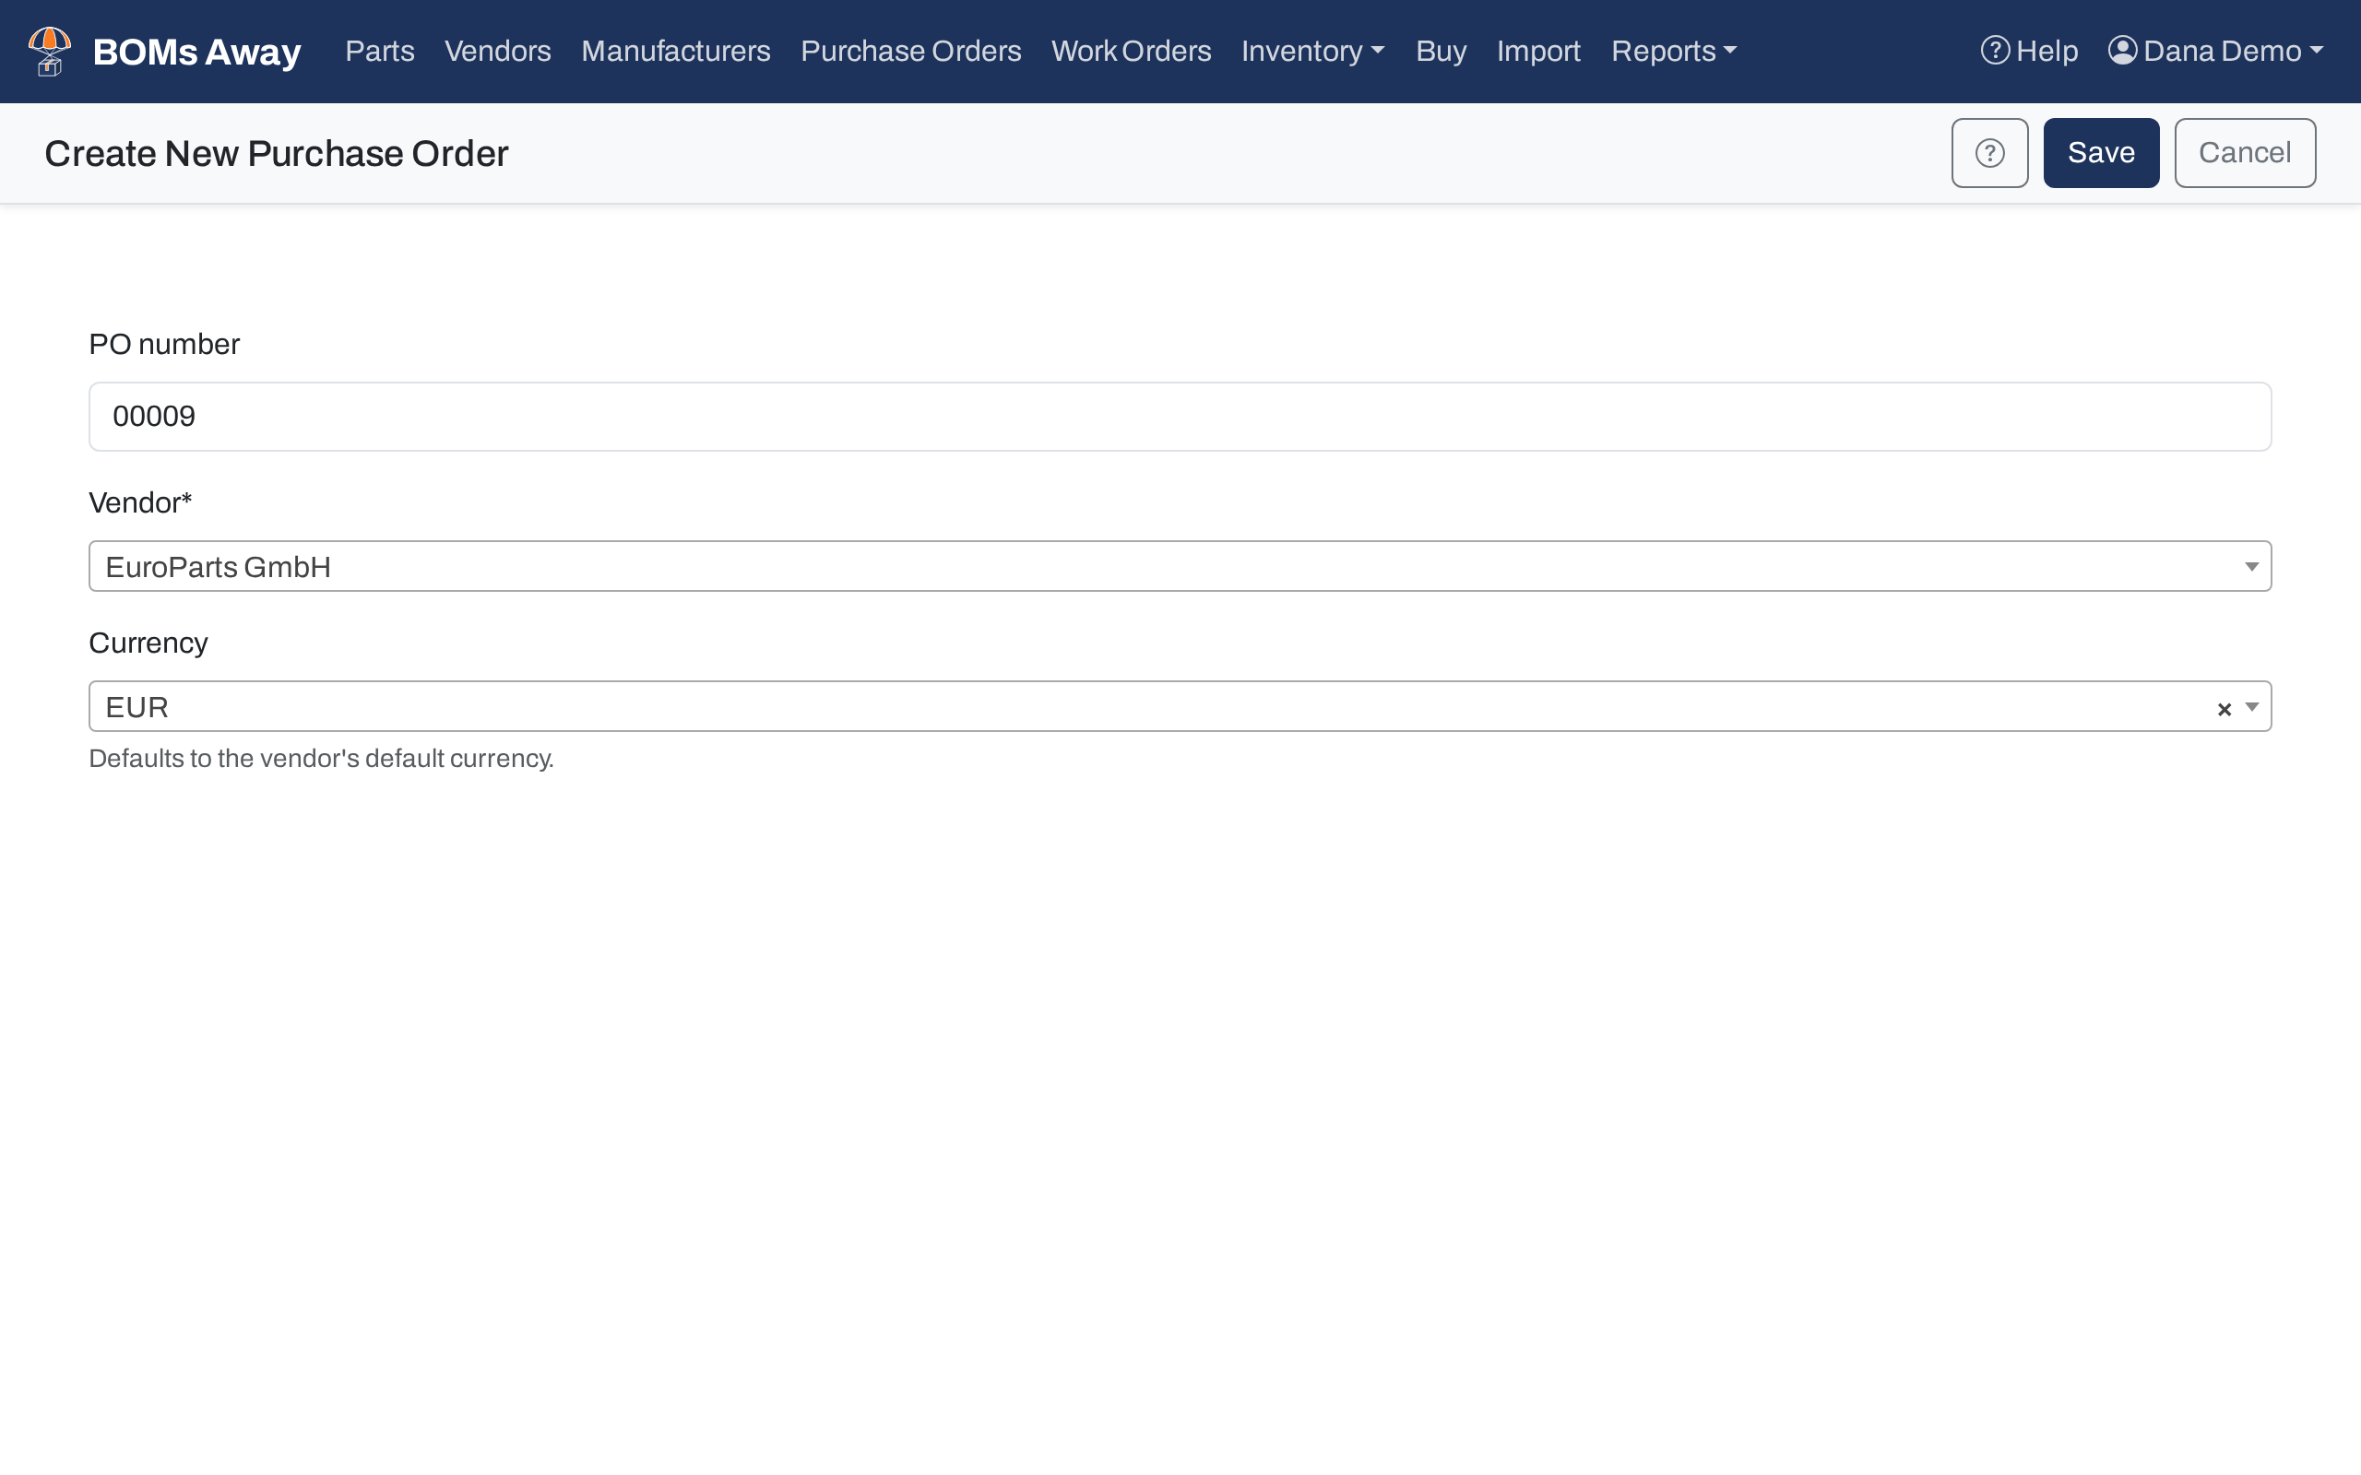Image resolution: width=2361 pixels, height=1475 pixels.
Task: Open the Work Orders page
Action: [1131, 51]
